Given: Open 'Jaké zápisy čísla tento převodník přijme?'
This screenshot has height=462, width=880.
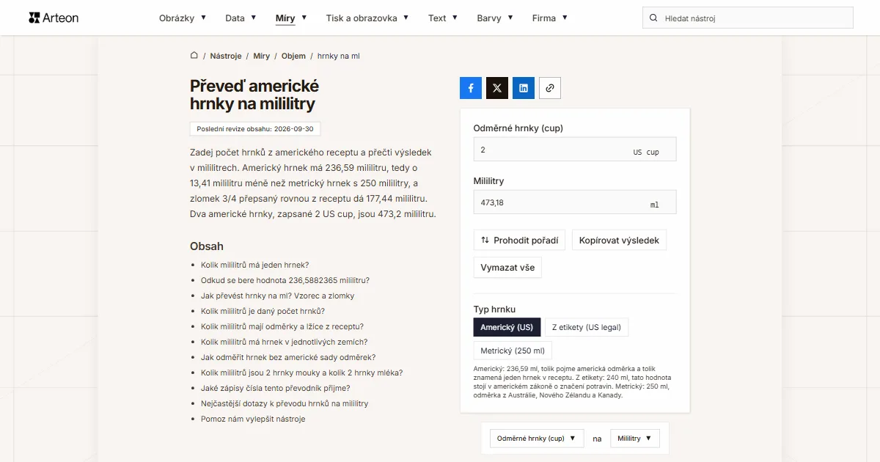Looking at the screenshot, I should (276, 388).
